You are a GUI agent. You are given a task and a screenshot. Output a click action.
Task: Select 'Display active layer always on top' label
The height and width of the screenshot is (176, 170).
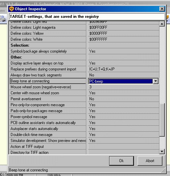(37, 63)
